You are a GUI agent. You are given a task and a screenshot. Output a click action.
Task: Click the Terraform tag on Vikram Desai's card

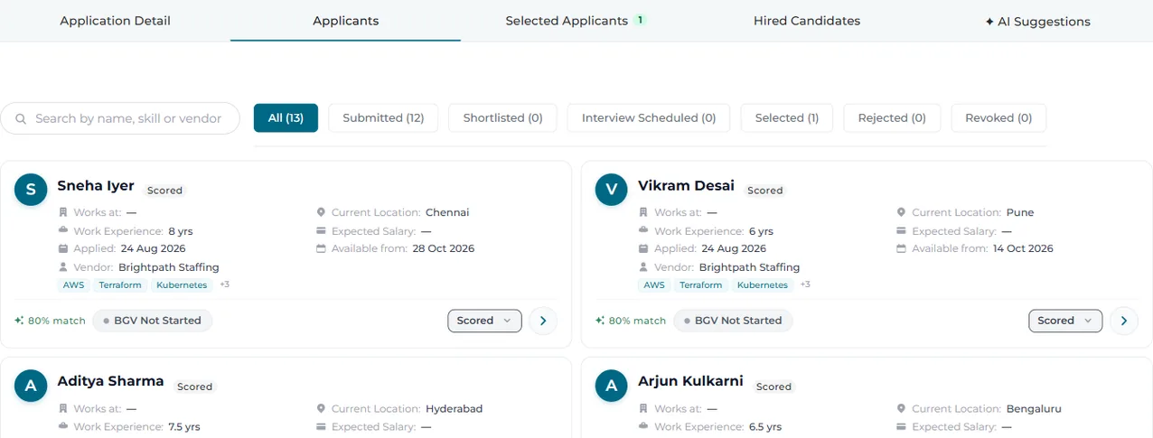click(701, 285)
